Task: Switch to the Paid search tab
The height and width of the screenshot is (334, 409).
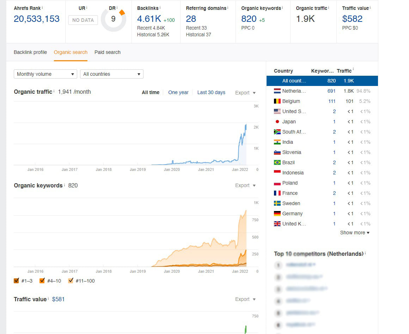Action: (x=108, y=52)
